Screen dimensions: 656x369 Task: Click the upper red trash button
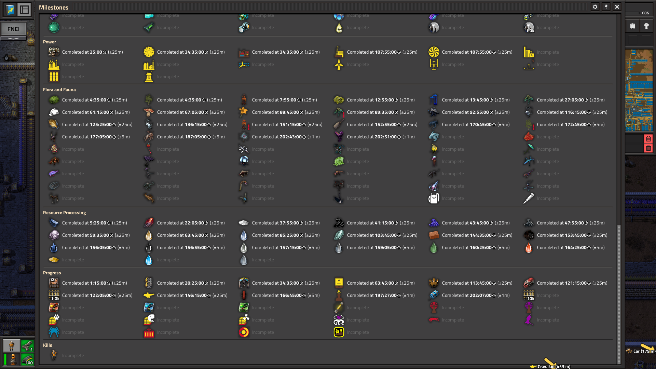(648, 139)
